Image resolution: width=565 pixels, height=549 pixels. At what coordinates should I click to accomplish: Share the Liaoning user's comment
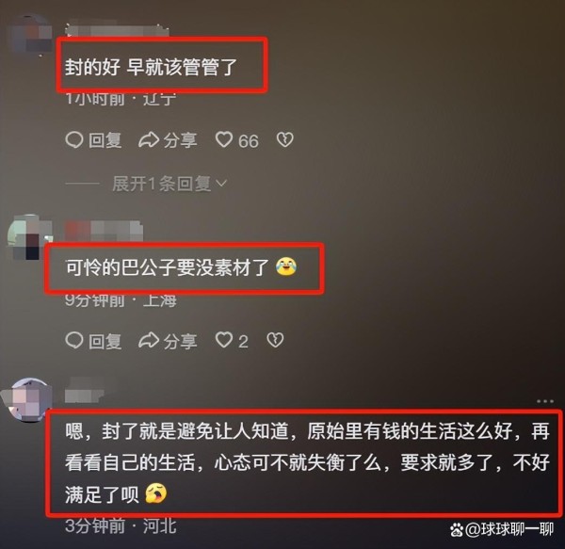[x=168, y=140]
